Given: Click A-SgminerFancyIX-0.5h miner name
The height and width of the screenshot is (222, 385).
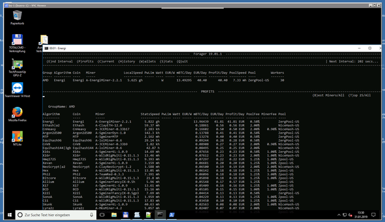Looking at the screenshot, I should click(115, 182).
